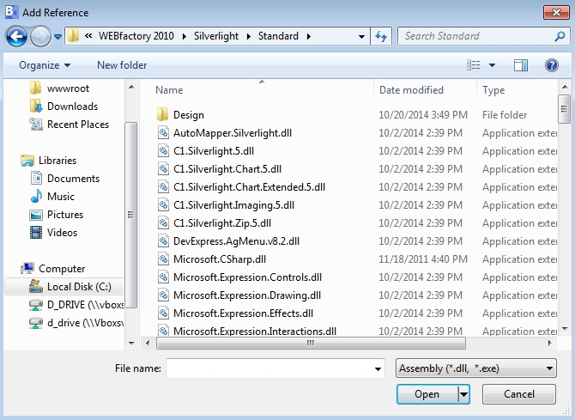
Task: Click the date 10/20/2014 3:49 PM
Action: 423,115
